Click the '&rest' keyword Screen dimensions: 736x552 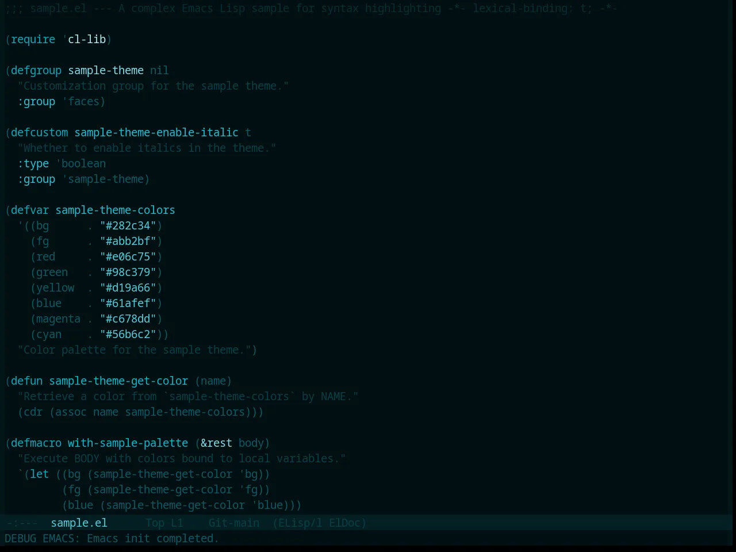(216, 443)
